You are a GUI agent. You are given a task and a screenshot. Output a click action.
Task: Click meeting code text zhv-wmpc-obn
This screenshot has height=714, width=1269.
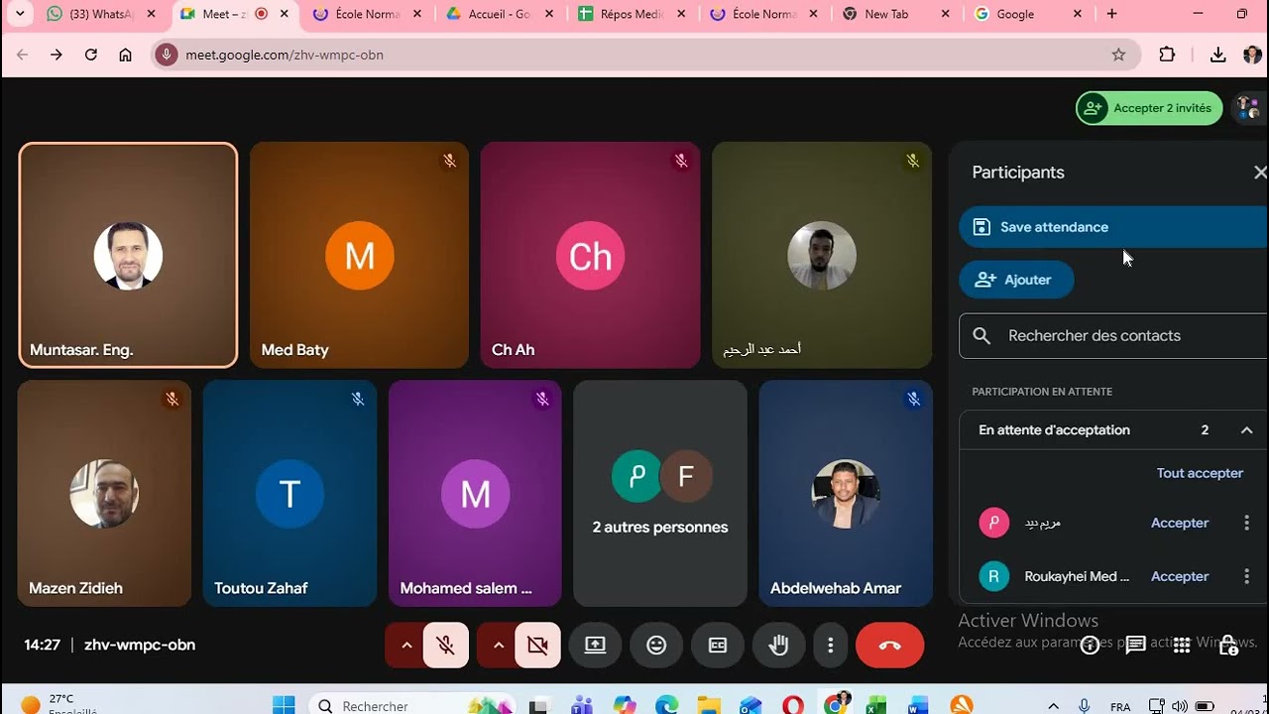[x=140, y=645]
